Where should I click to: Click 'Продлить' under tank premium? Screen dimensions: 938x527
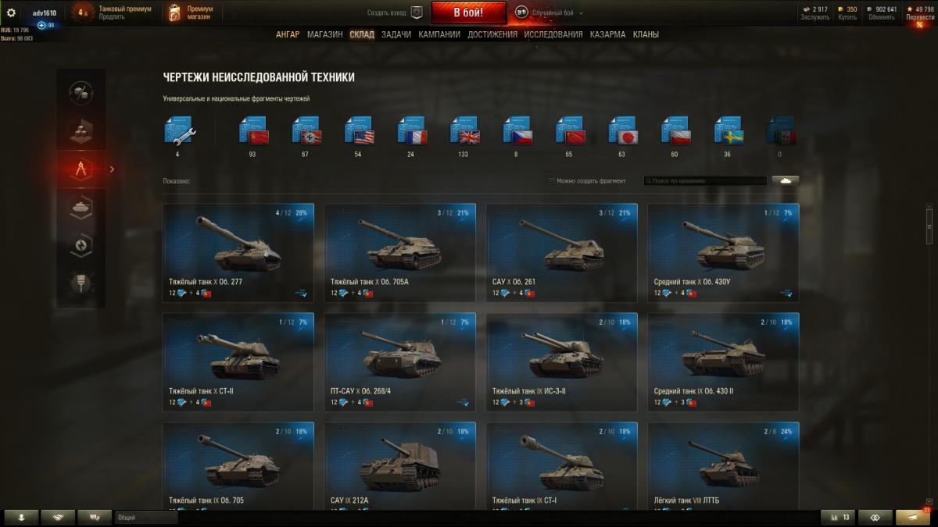click(112, 17)
